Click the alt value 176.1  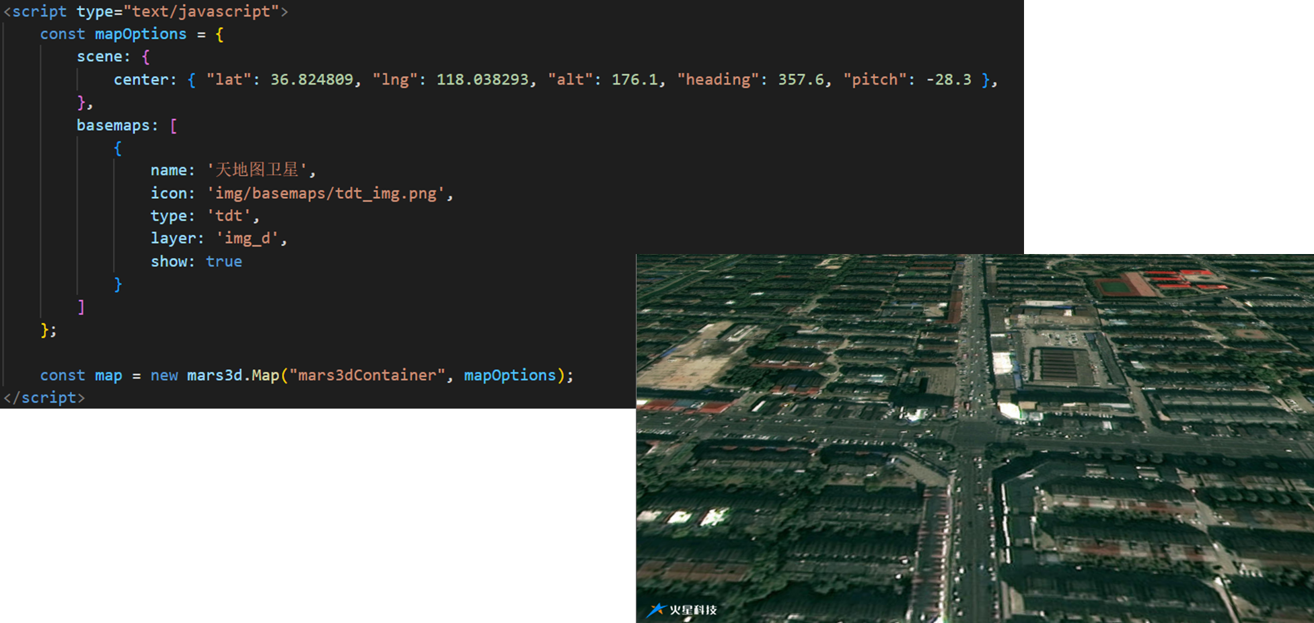634,80
